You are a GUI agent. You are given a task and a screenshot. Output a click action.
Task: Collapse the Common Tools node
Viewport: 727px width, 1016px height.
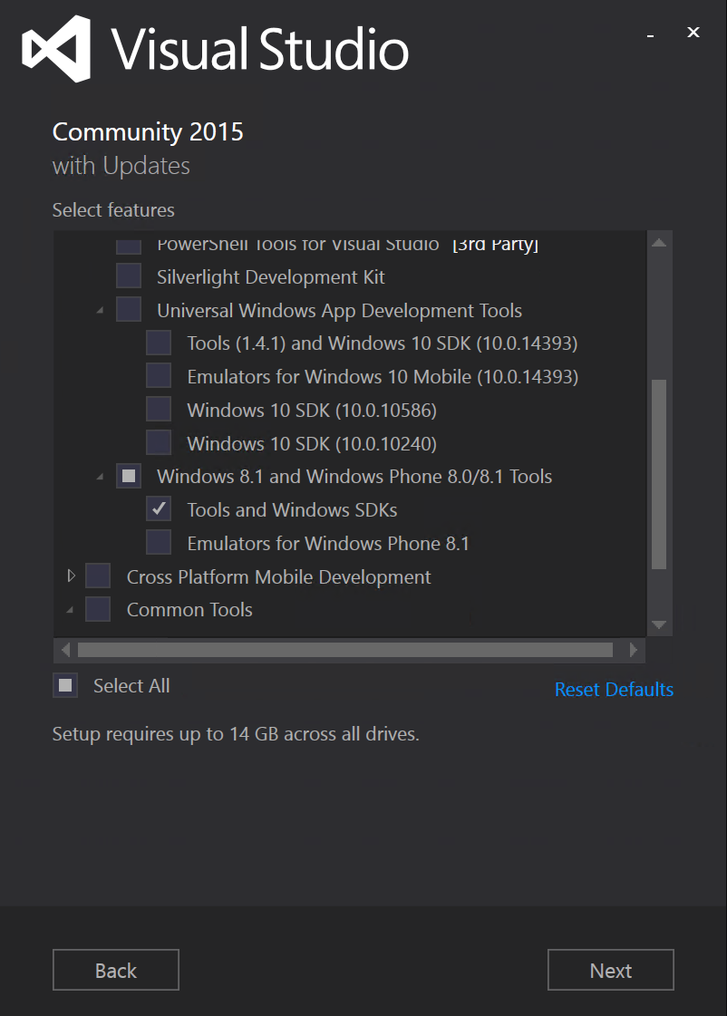(70, 610)
